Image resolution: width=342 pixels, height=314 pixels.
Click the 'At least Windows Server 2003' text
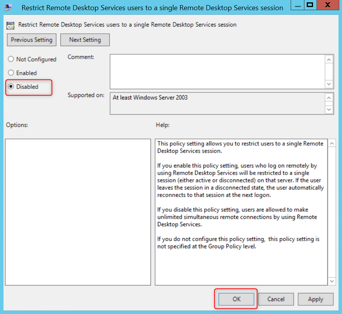[x=150, y=97]
